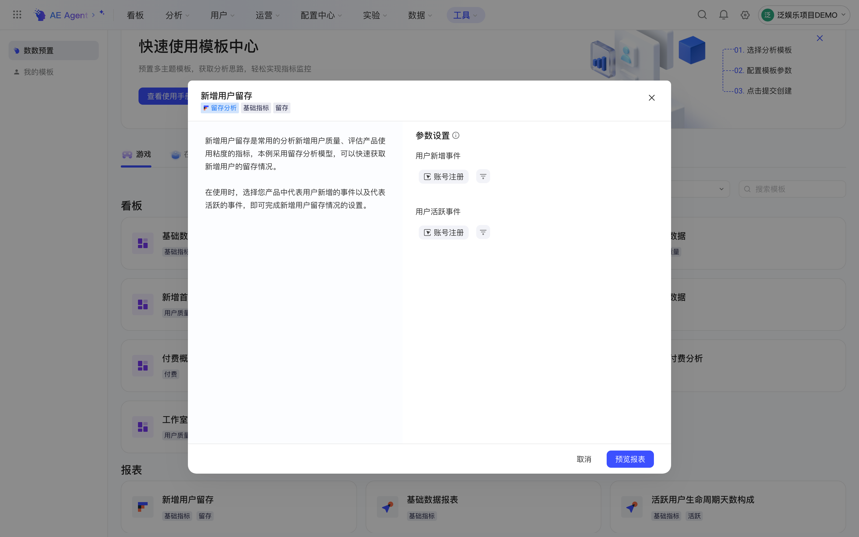
Task: Open the app grid launcher icon
Action: click(17, 15)
